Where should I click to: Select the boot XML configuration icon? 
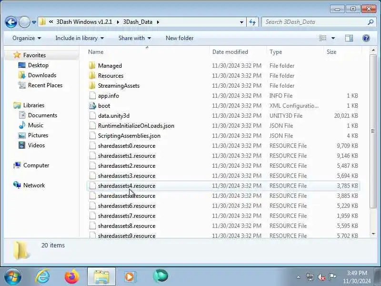92,105
